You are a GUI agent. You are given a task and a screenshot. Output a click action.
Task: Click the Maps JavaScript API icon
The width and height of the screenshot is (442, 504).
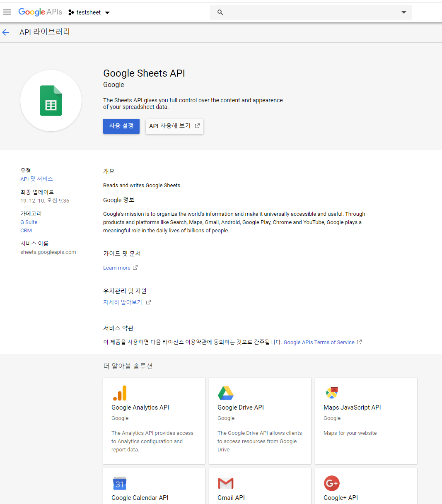click(332, 393)
